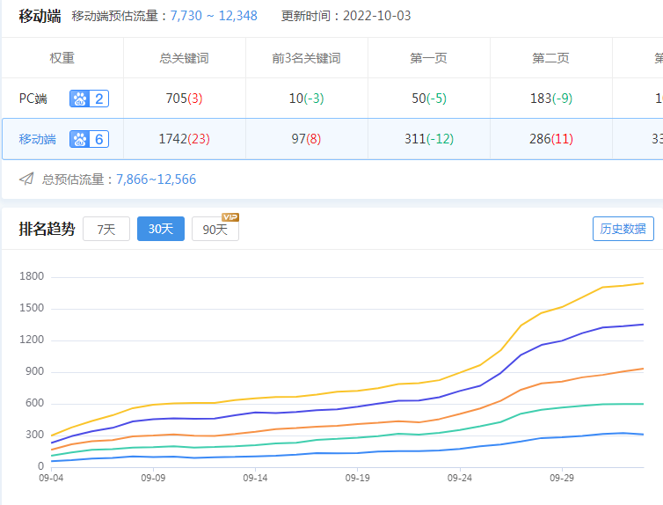This screenshot has width=663, height=505.
Task: Click the 1800 y-axis label
Action: (x=32, y=276)
